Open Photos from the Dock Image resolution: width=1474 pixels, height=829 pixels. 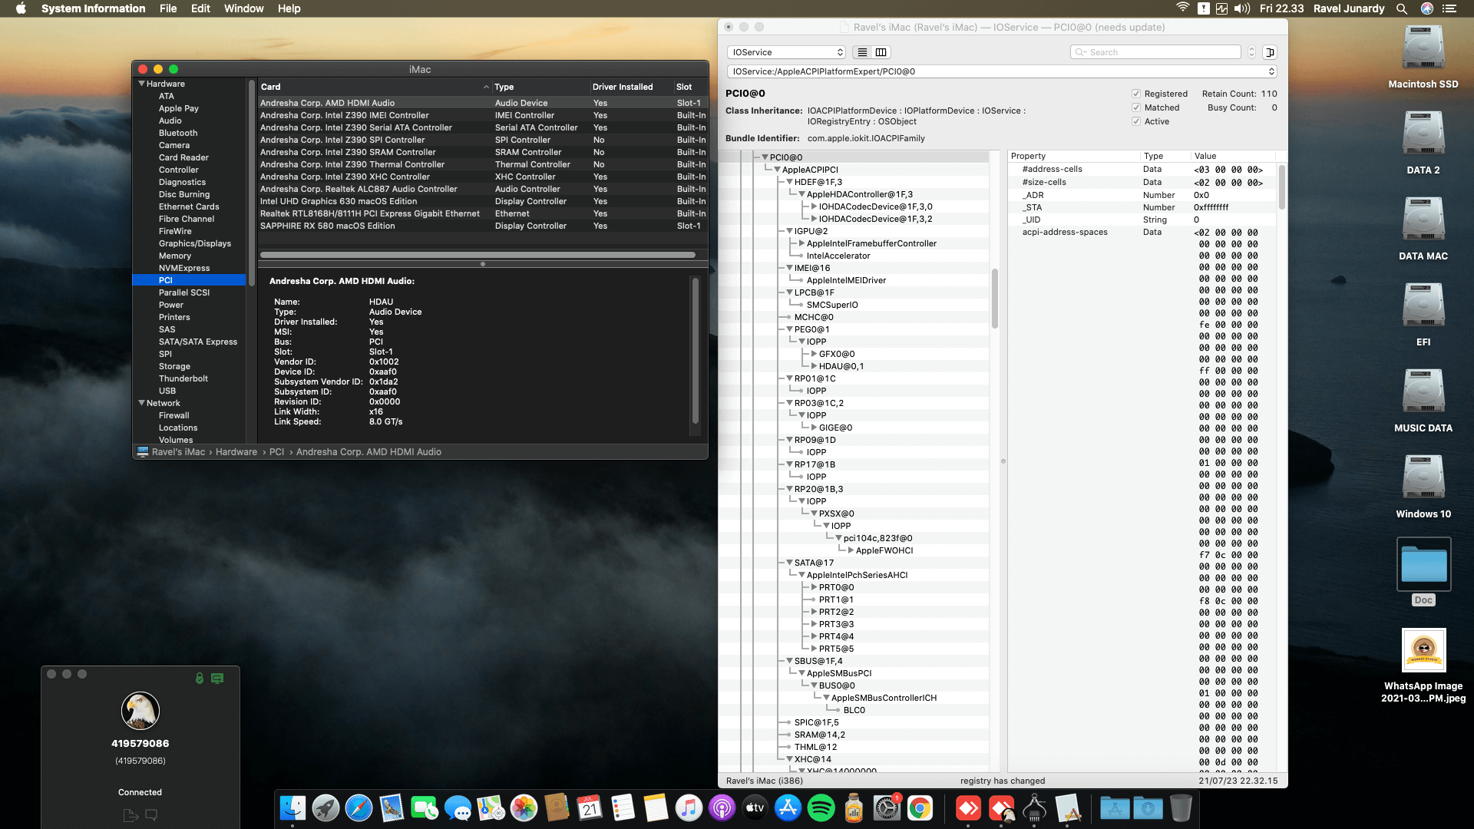[524, 808]
